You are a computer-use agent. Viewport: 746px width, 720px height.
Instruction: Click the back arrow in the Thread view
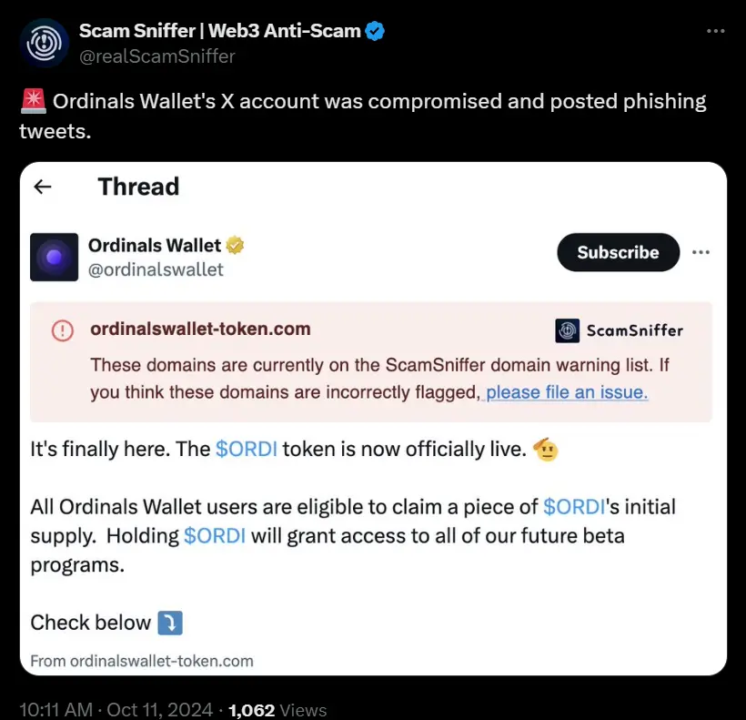tap(43, 187)
